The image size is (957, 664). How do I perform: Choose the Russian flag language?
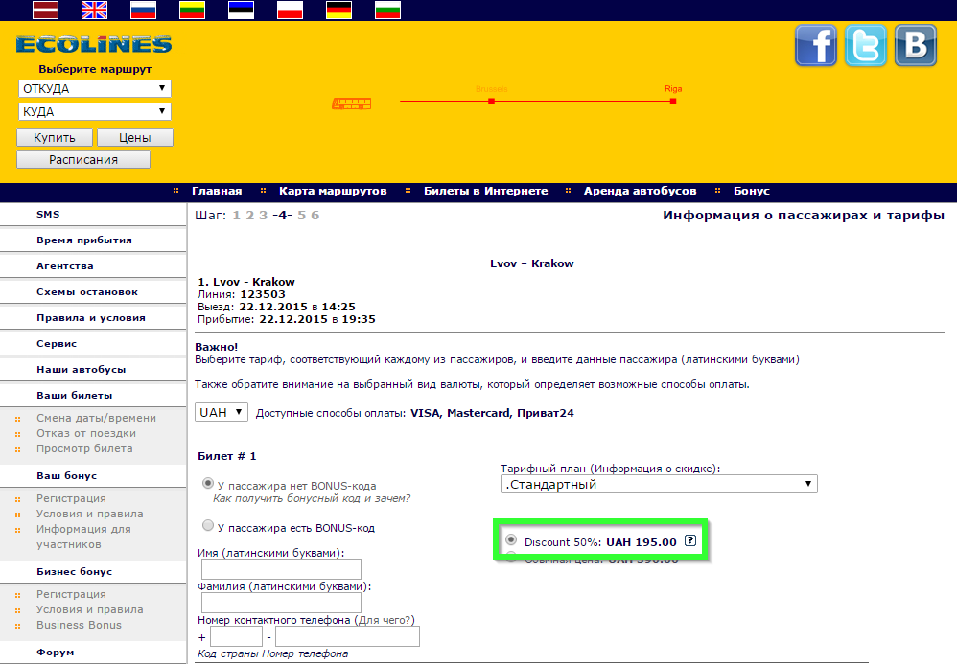[144, 10]
